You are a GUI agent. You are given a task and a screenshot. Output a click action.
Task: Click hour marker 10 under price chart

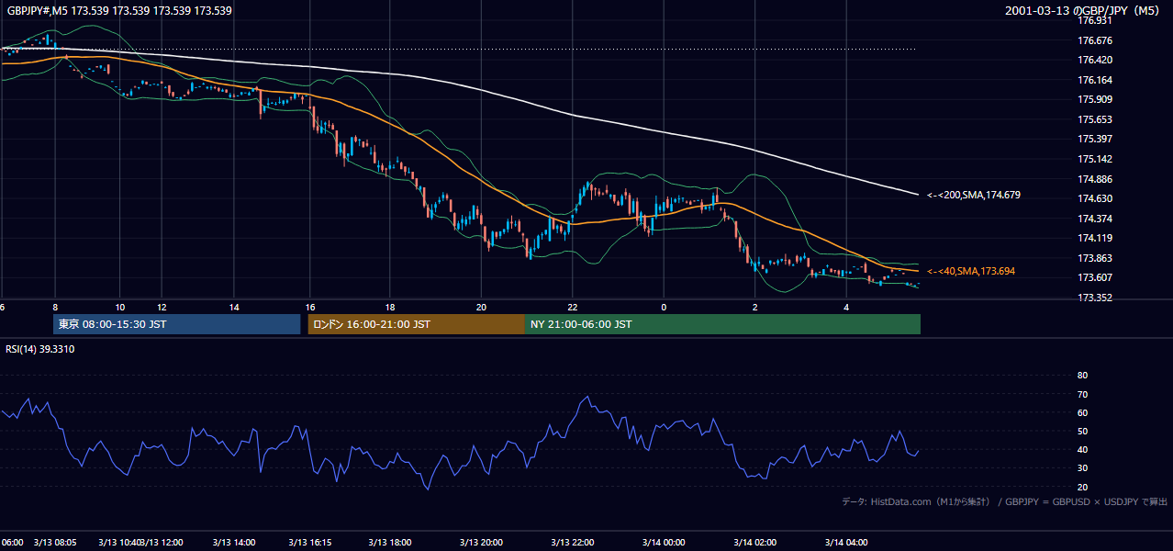point(120,307)
